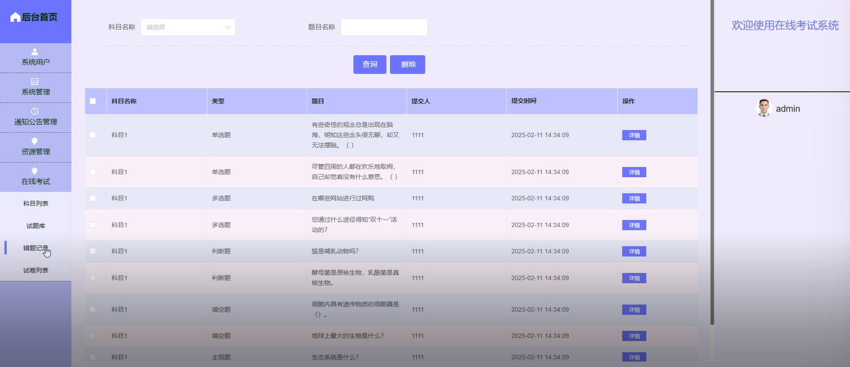Toggle the select-all checkbox in table header

click(x=93, y=101)
